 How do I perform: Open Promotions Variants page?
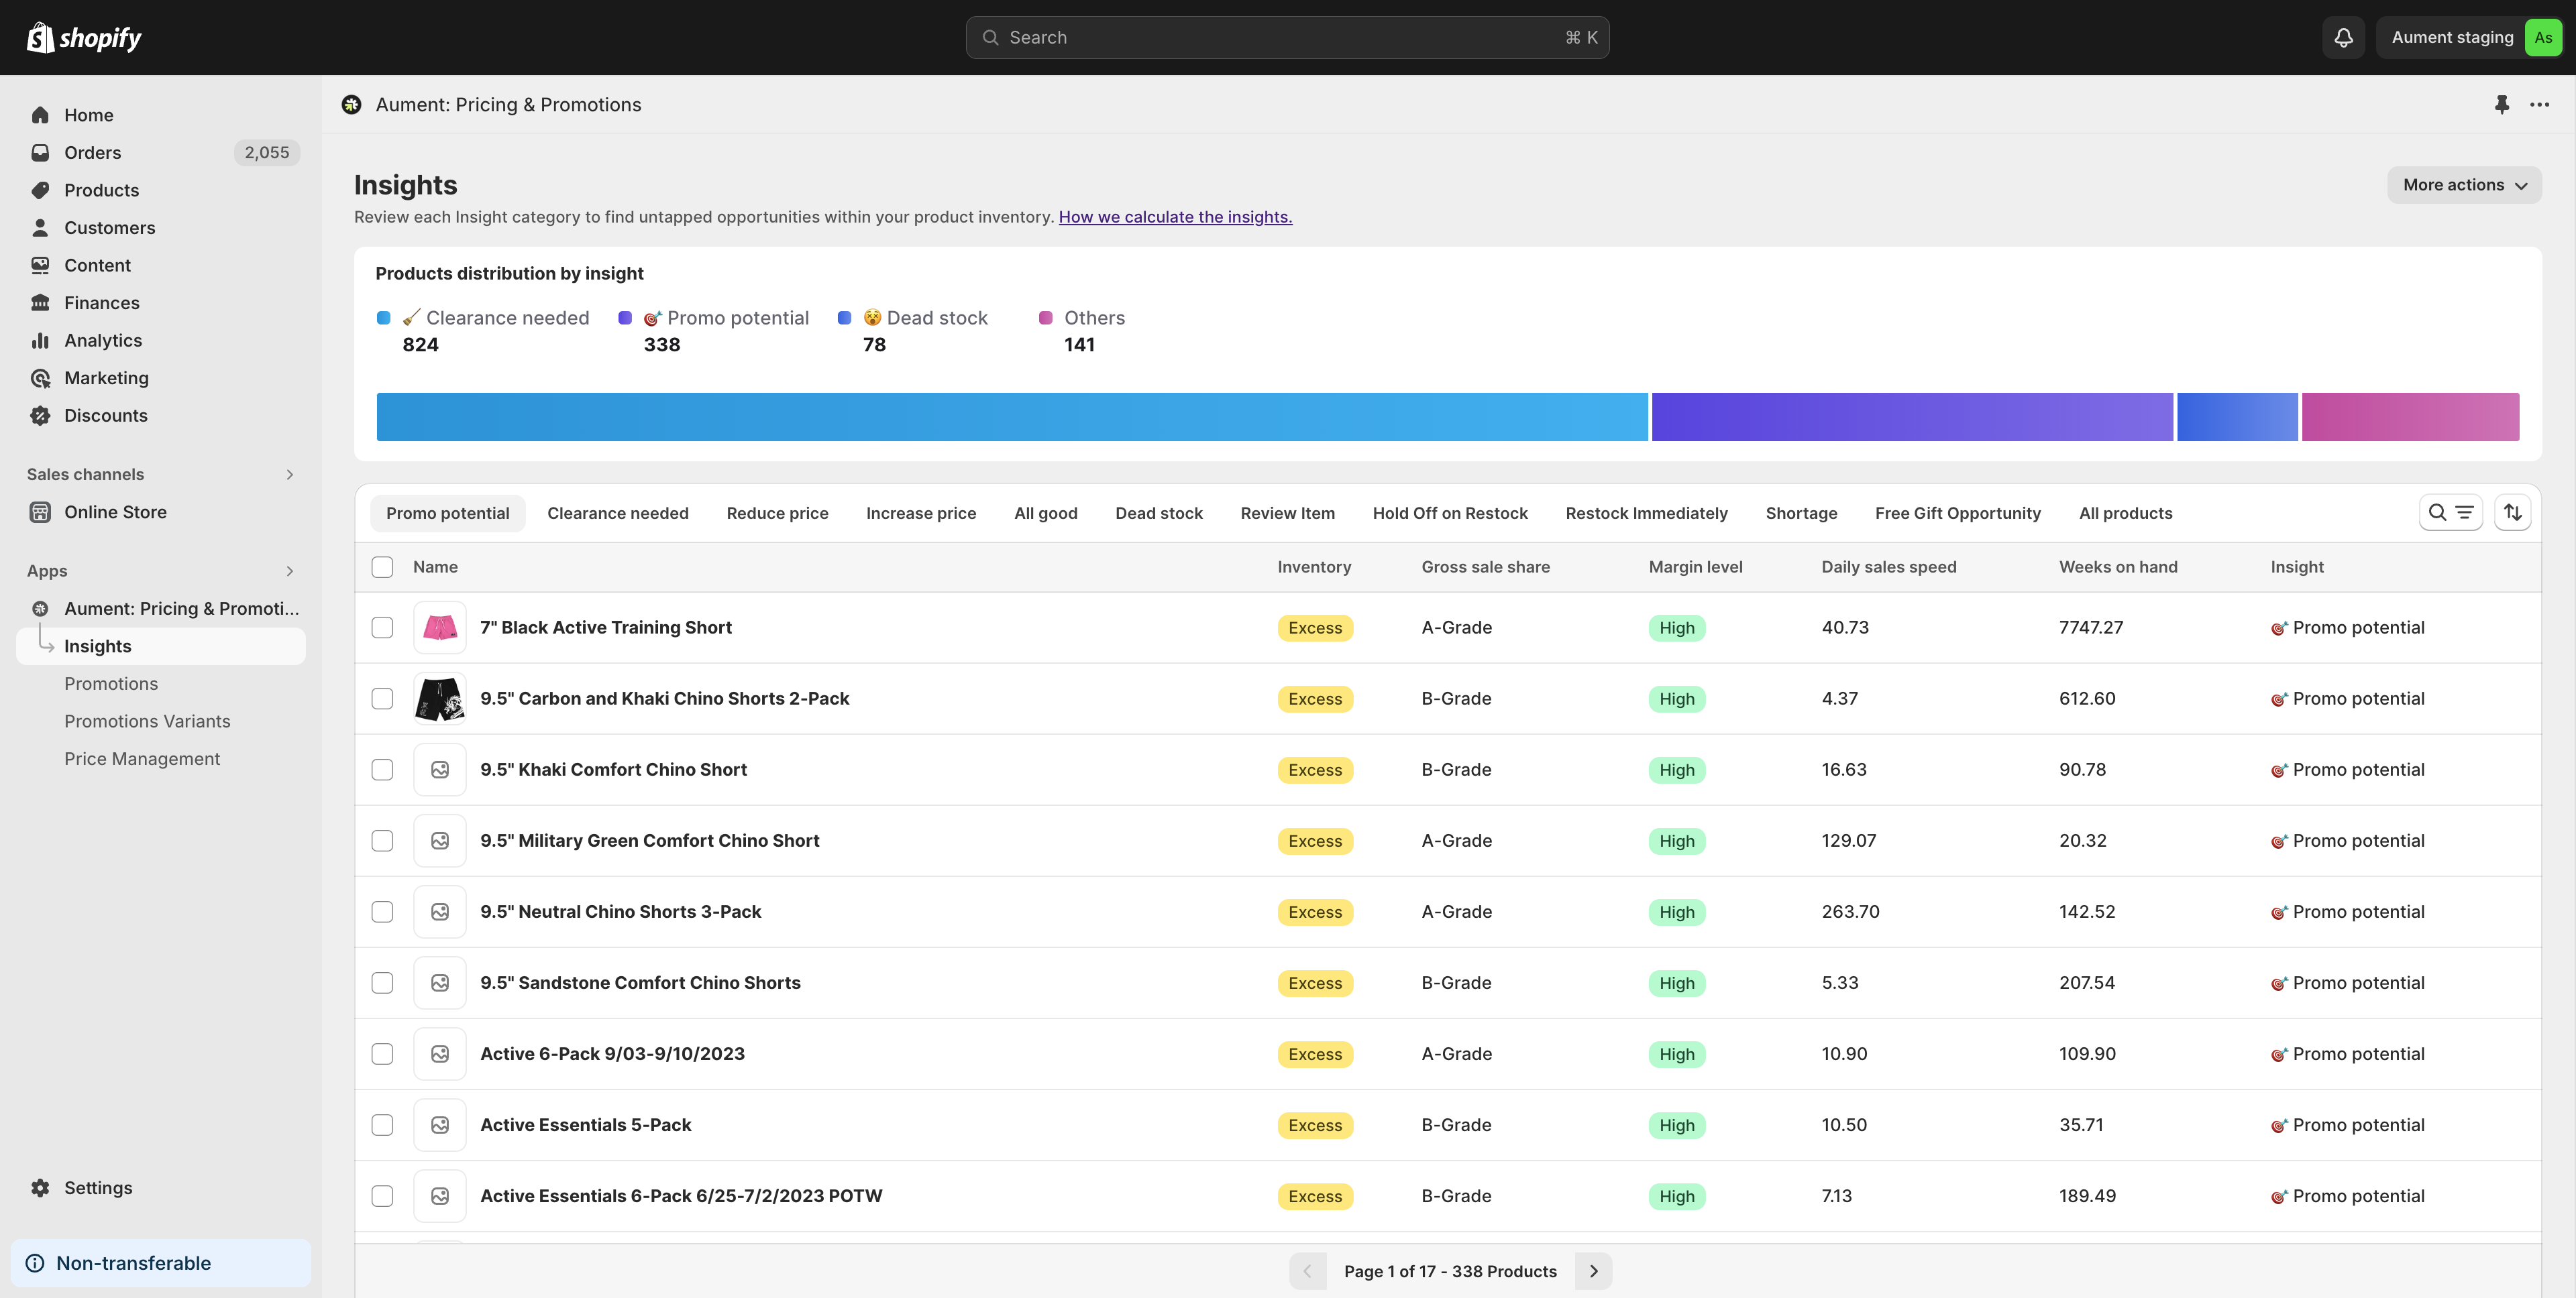pos(147,721)
